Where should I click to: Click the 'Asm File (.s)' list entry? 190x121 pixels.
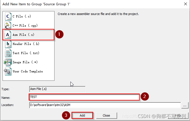[x=28, y=35]
